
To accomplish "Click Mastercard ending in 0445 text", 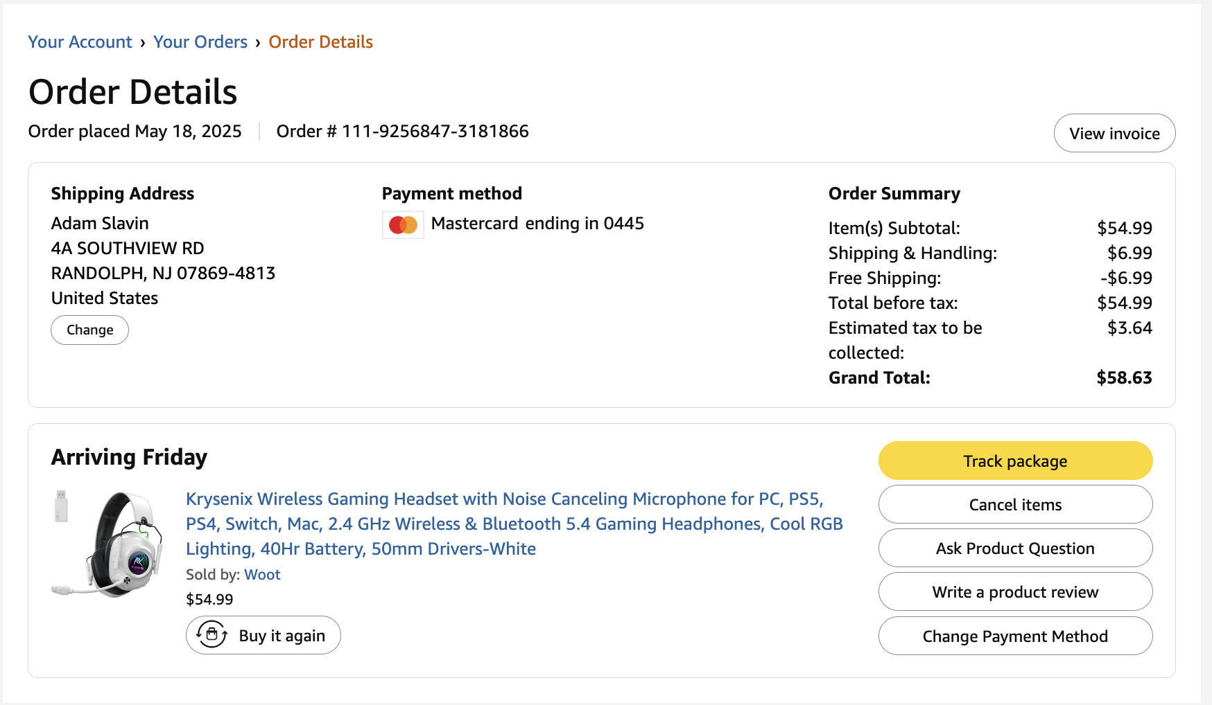I will pos(537,223).
